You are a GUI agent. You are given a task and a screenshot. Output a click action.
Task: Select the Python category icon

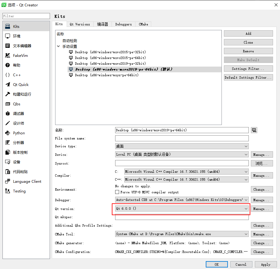coord(8,133)
